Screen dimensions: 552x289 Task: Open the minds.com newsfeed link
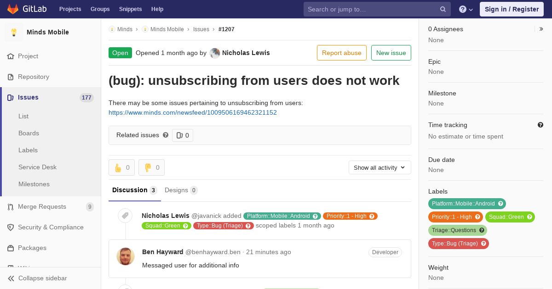click(193, 112)
